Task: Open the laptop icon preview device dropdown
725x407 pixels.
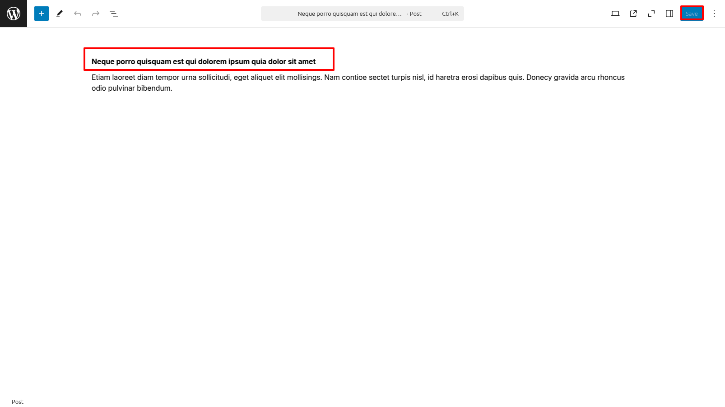Action: [x=615, y=14]
